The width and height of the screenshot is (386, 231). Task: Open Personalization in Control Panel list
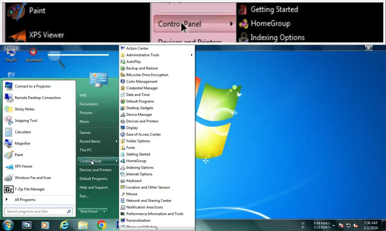point(157,220)
